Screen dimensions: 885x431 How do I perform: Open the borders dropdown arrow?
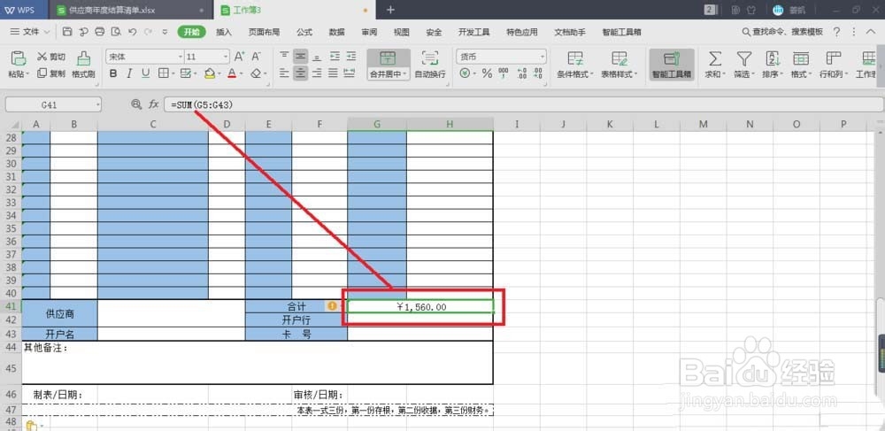coord(173,74)
